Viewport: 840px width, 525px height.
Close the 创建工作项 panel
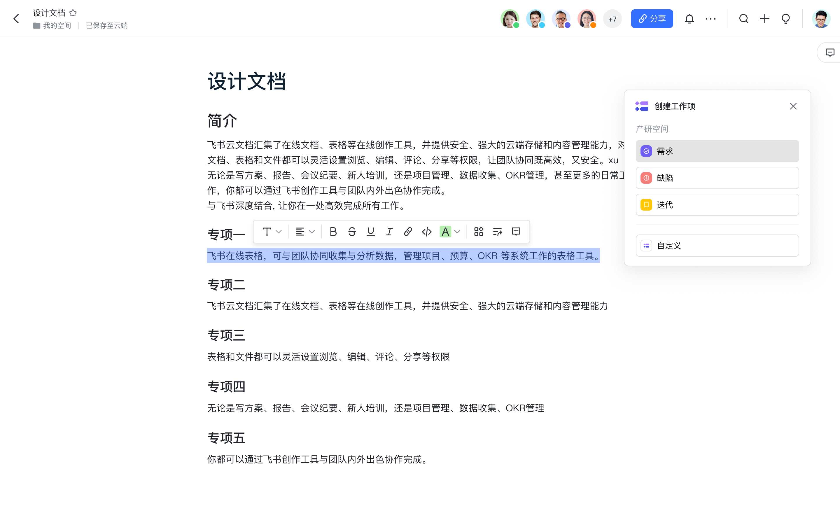(793, 106)
